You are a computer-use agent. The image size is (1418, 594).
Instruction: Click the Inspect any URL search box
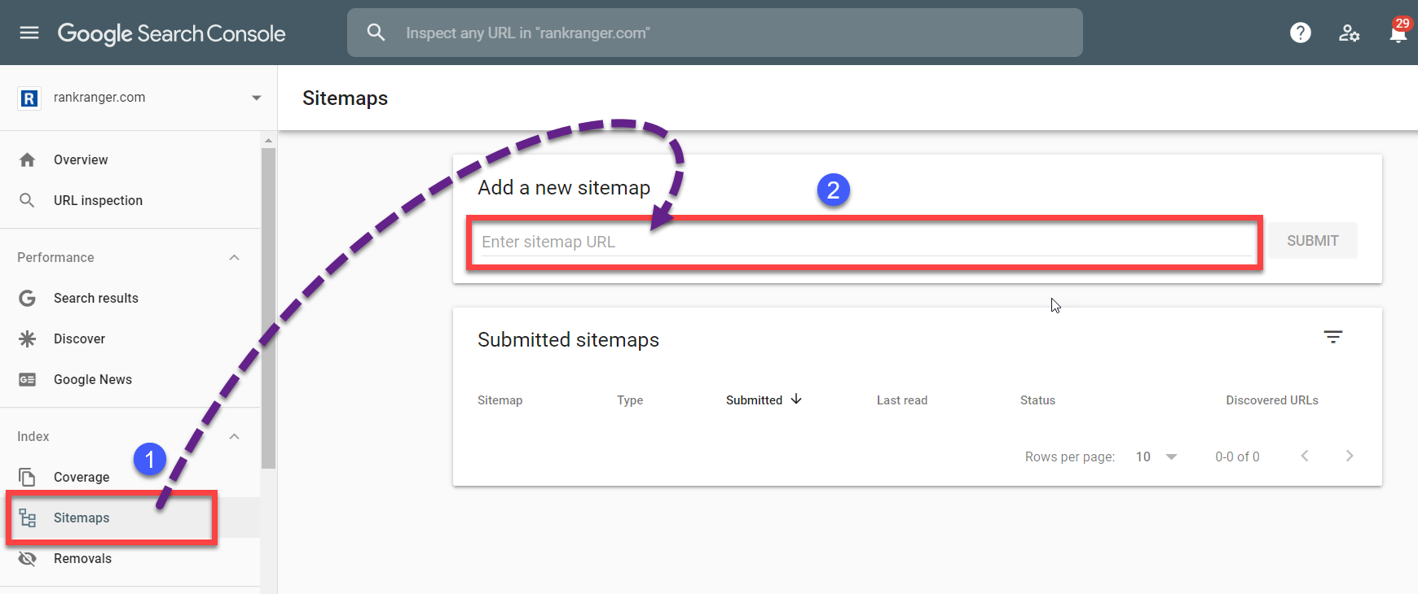pyautogui.click(x=715, y=33)
